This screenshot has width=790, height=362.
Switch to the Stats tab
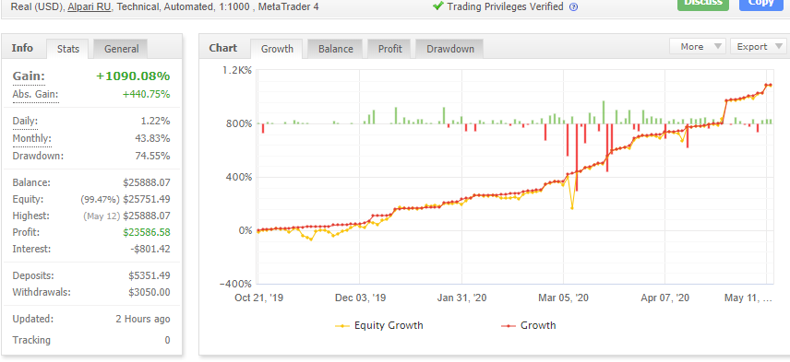click(68, 49)
